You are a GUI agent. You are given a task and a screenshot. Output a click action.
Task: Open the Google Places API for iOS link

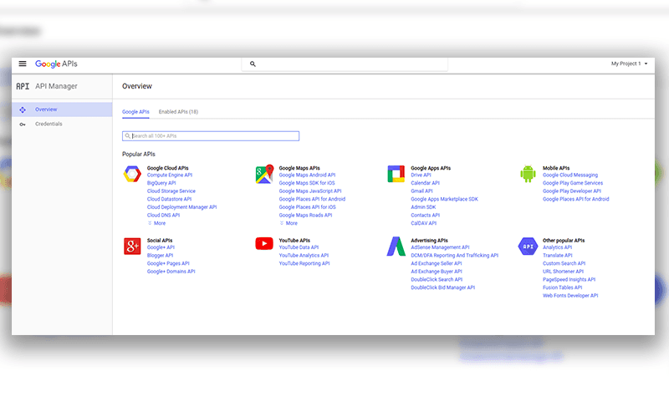307,207
